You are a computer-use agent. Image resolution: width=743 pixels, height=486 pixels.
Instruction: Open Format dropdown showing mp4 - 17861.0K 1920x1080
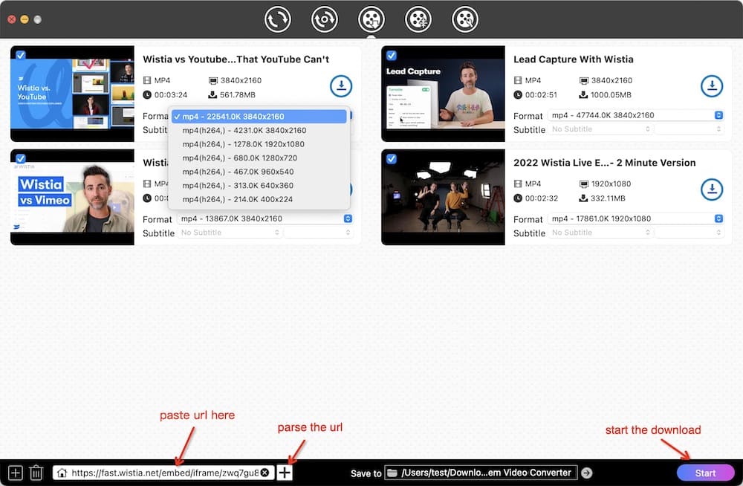coord(637,218)
